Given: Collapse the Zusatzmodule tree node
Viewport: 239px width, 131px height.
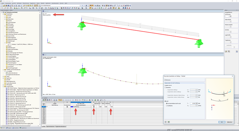Looking at the screenshot, I should tap(3, 86).
